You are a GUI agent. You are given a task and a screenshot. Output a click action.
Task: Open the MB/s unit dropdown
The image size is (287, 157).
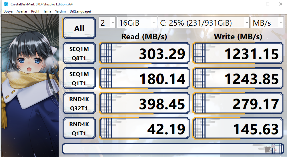tap(267, 23)
